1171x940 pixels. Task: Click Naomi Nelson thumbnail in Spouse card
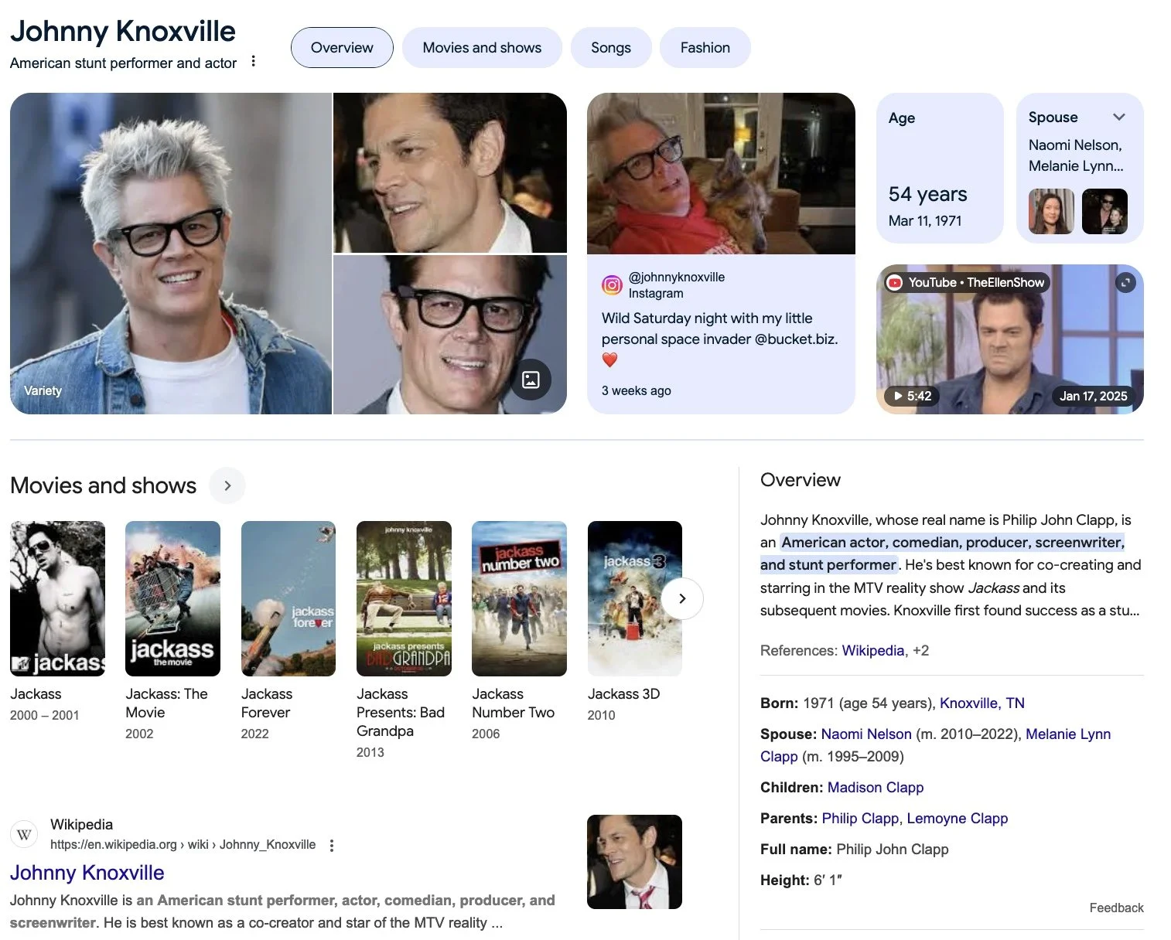[x=1051, y=211]
